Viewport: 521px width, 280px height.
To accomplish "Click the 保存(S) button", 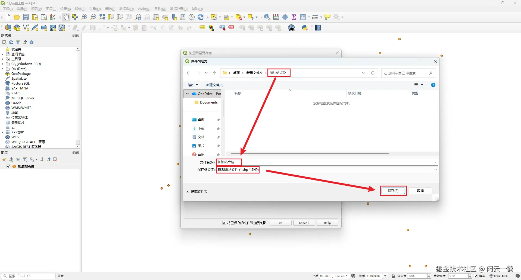I will 393,191.
